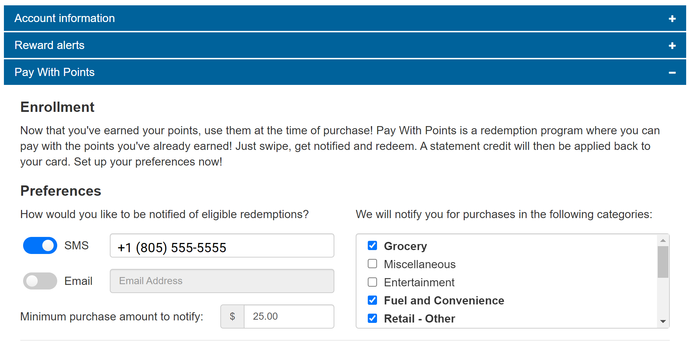Click the plus icon on Account information
The height and width of the screenshot is (341, 689).
(672, 18)
